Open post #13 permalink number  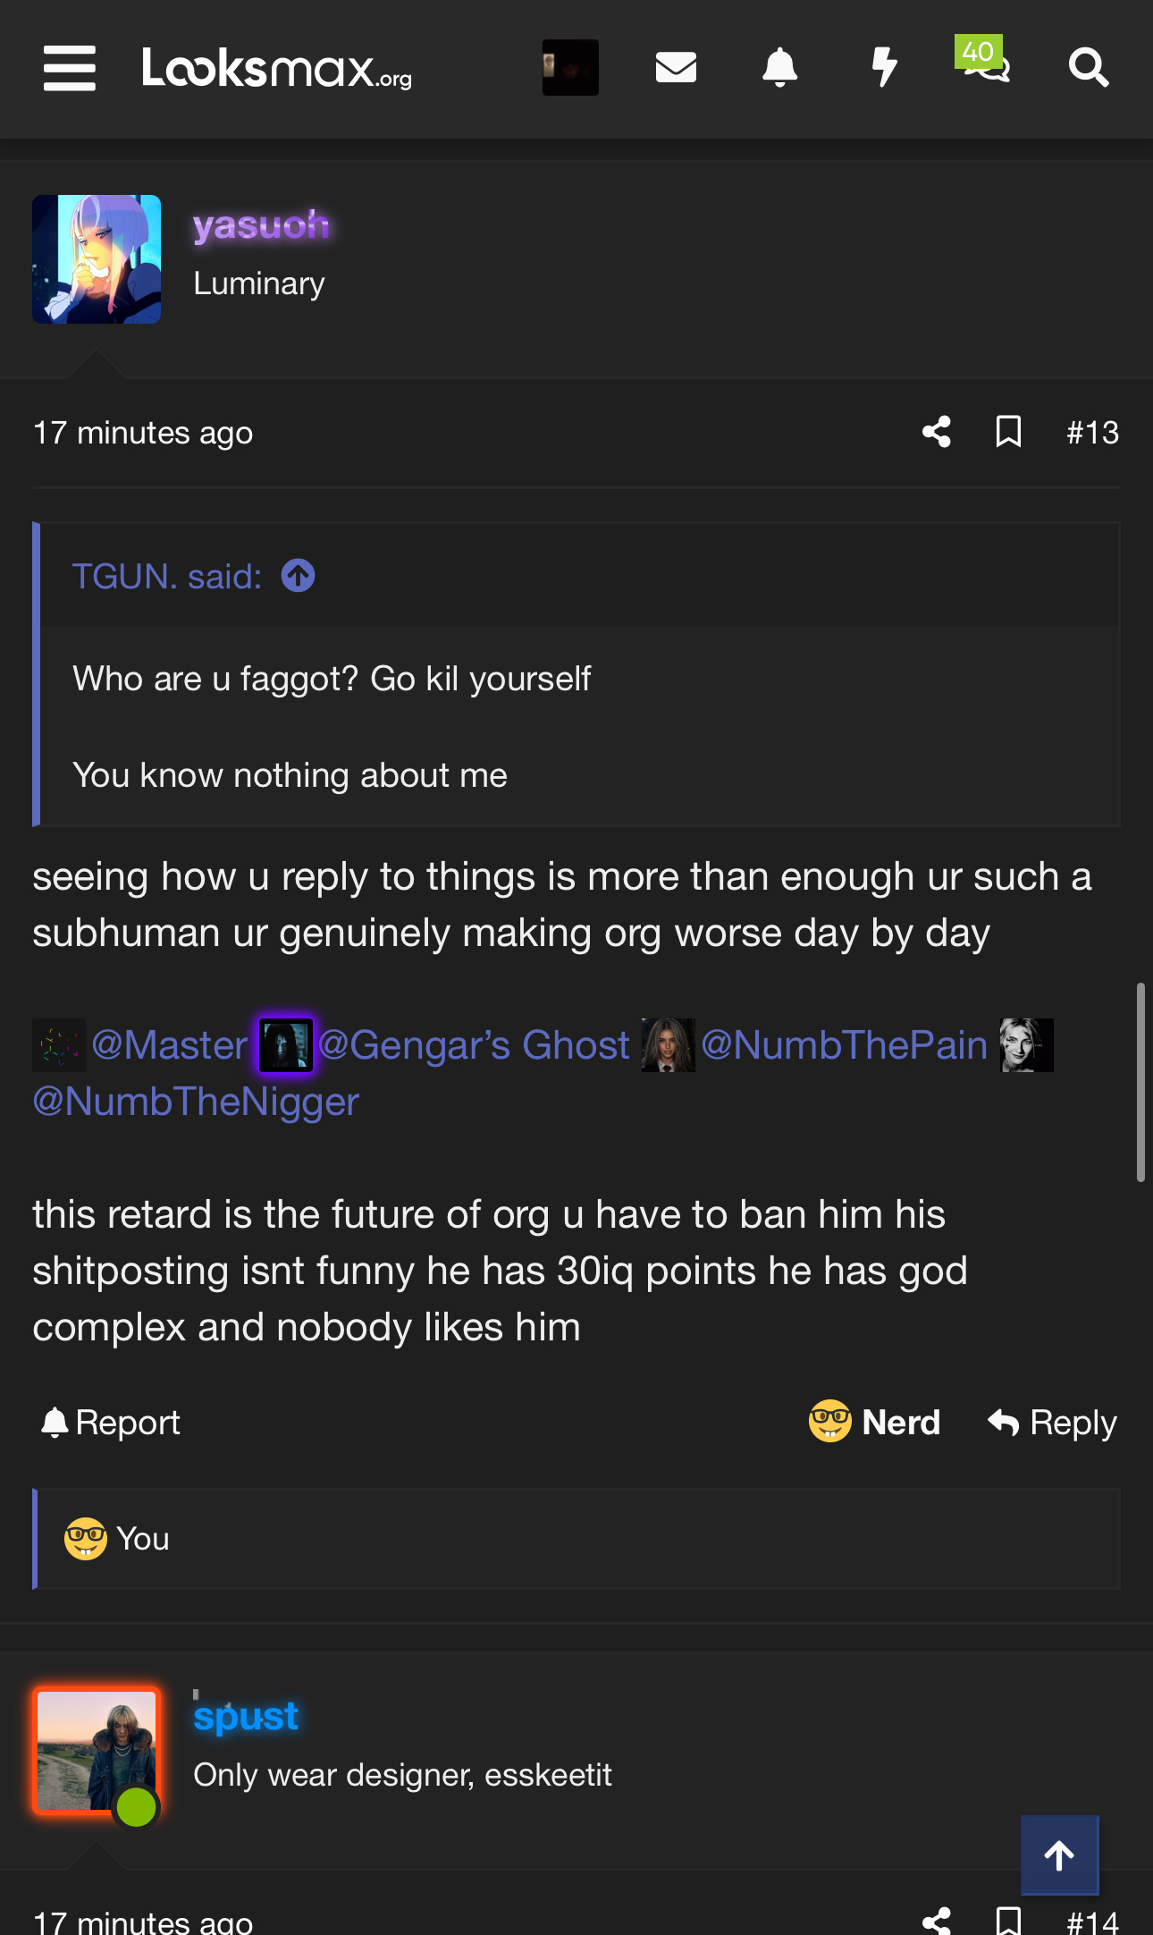(1092, 433)
